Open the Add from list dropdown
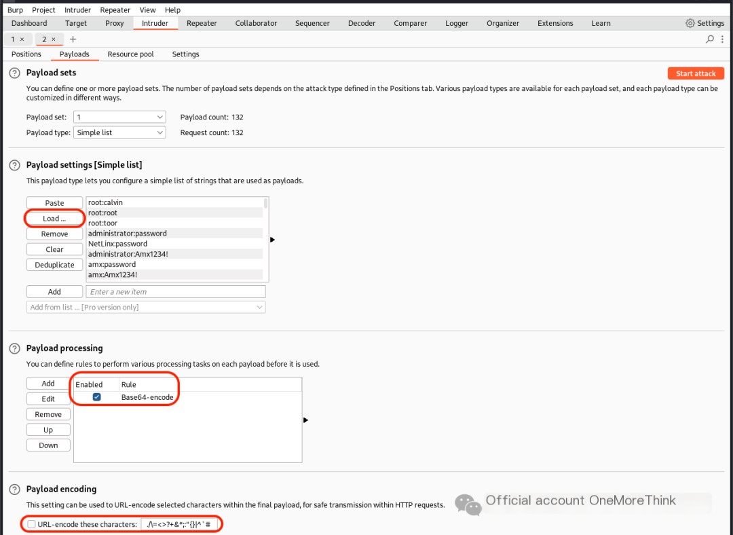The height and width of the screenshot is (535, 733). point(146,308)
